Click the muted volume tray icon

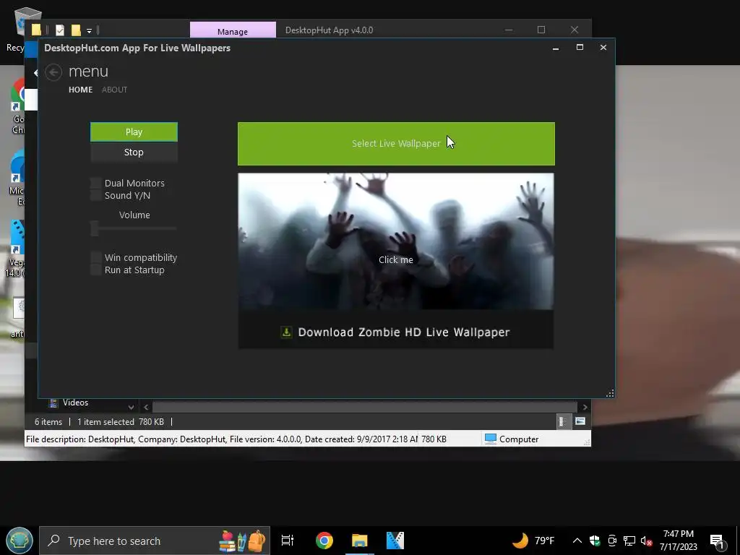[x=646, y=541]
